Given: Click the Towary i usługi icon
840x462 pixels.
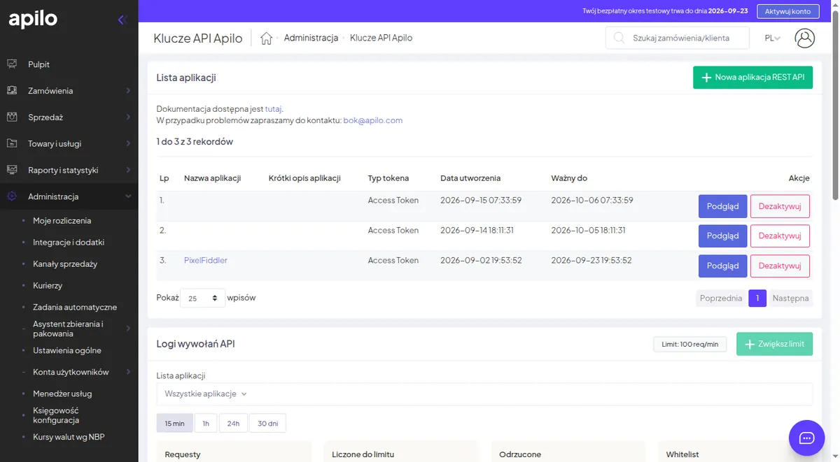Looking at the screenshot, I should (x=12, y=143).
